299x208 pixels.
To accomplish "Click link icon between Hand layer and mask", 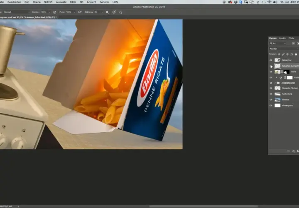I will (282, 72).
